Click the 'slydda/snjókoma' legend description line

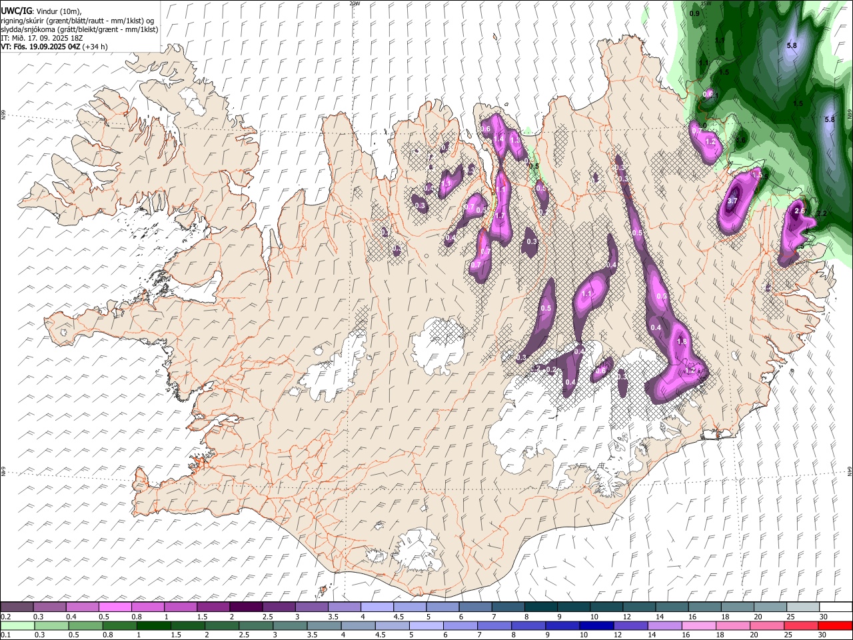click(79, 29)
